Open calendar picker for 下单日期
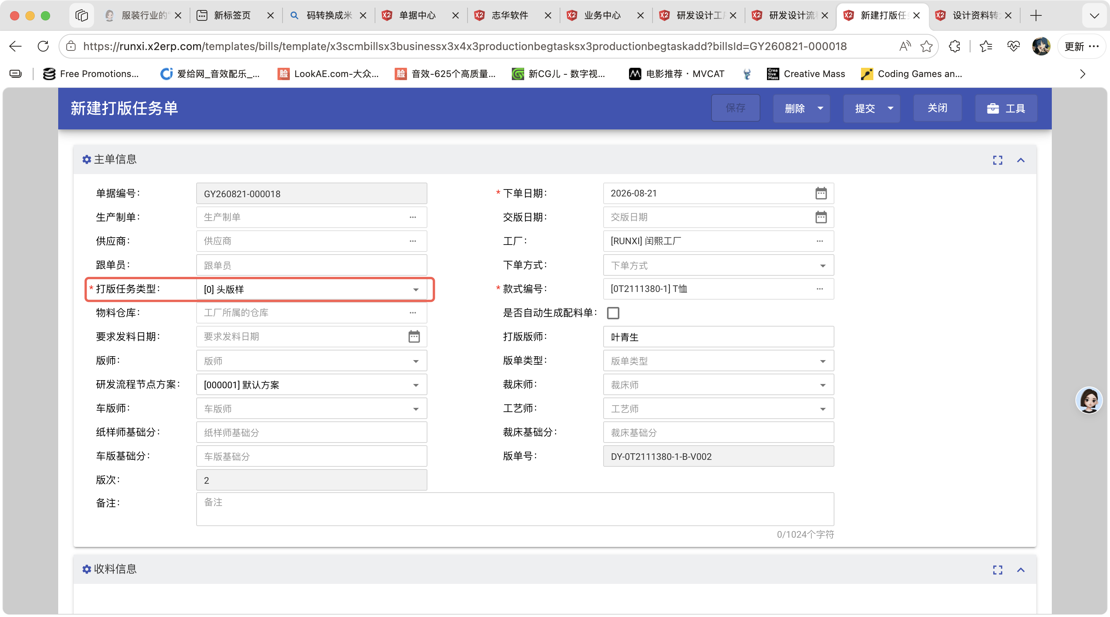This screenshot has width=1110, height=617. tap(821, 193)
